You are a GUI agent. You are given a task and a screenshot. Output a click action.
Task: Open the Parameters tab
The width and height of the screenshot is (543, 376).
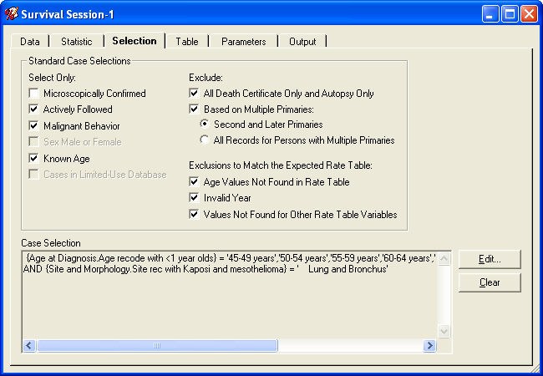click(244, 41)
